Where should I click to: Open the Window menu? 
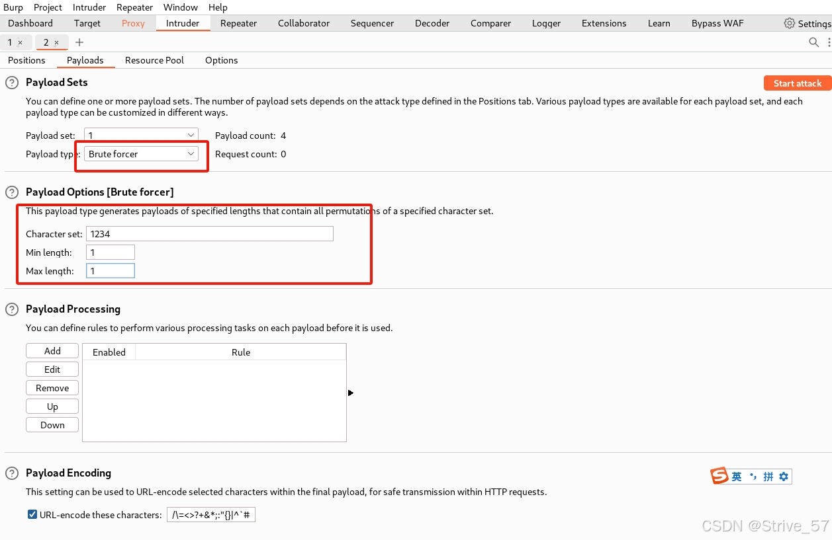pos(180,7)
